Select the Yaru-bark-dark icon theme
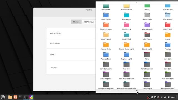 click(x=106, y=66)
